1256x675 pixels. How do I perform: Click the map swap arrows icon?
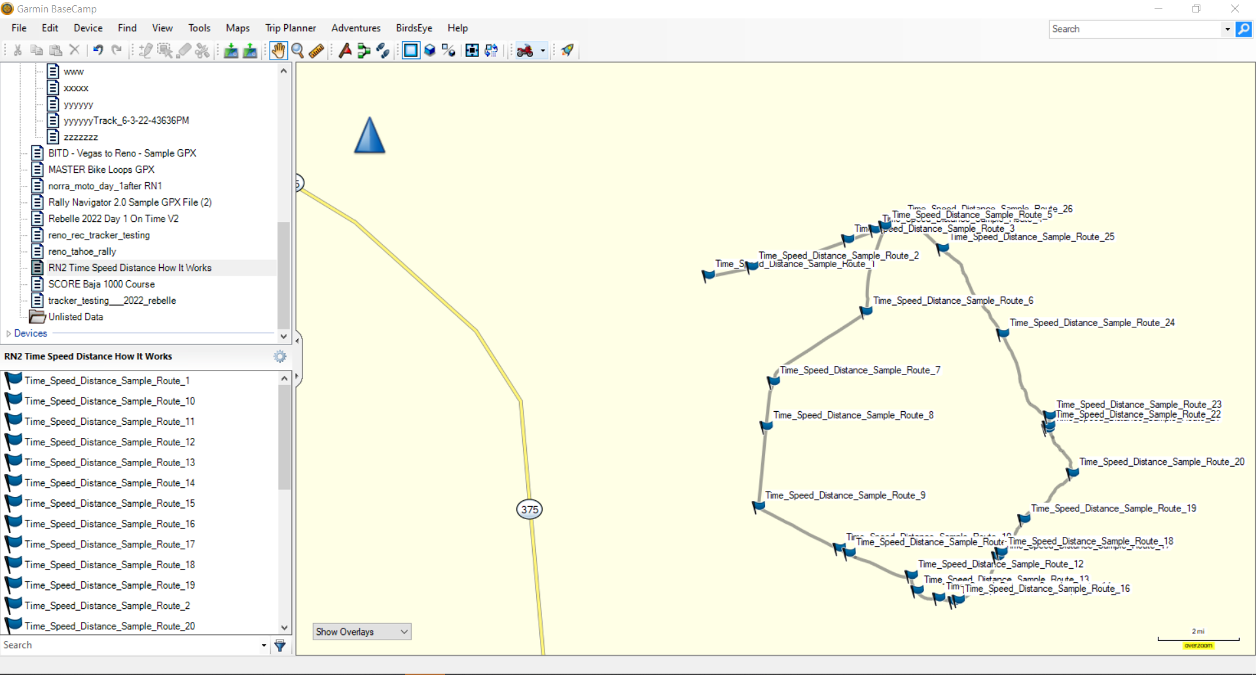pyautogui.click(x=491, y=50)
